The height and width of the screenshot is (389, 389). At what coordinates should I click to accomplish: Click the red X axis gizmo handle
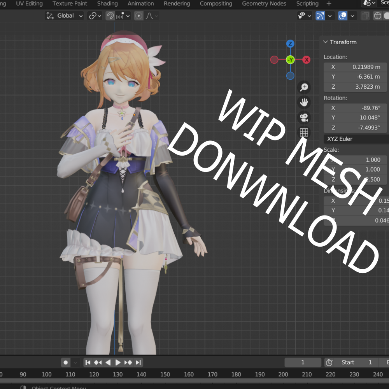click(x=307, y=60)
